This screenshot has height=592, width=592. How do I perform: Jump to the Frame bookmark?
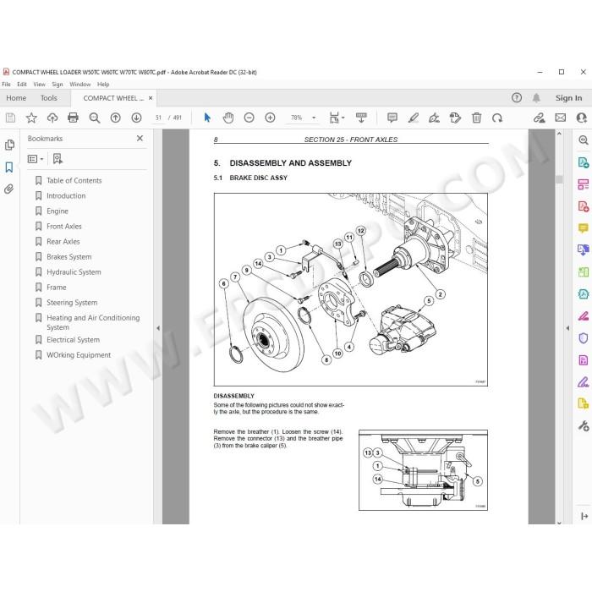[x=57, y=288]
